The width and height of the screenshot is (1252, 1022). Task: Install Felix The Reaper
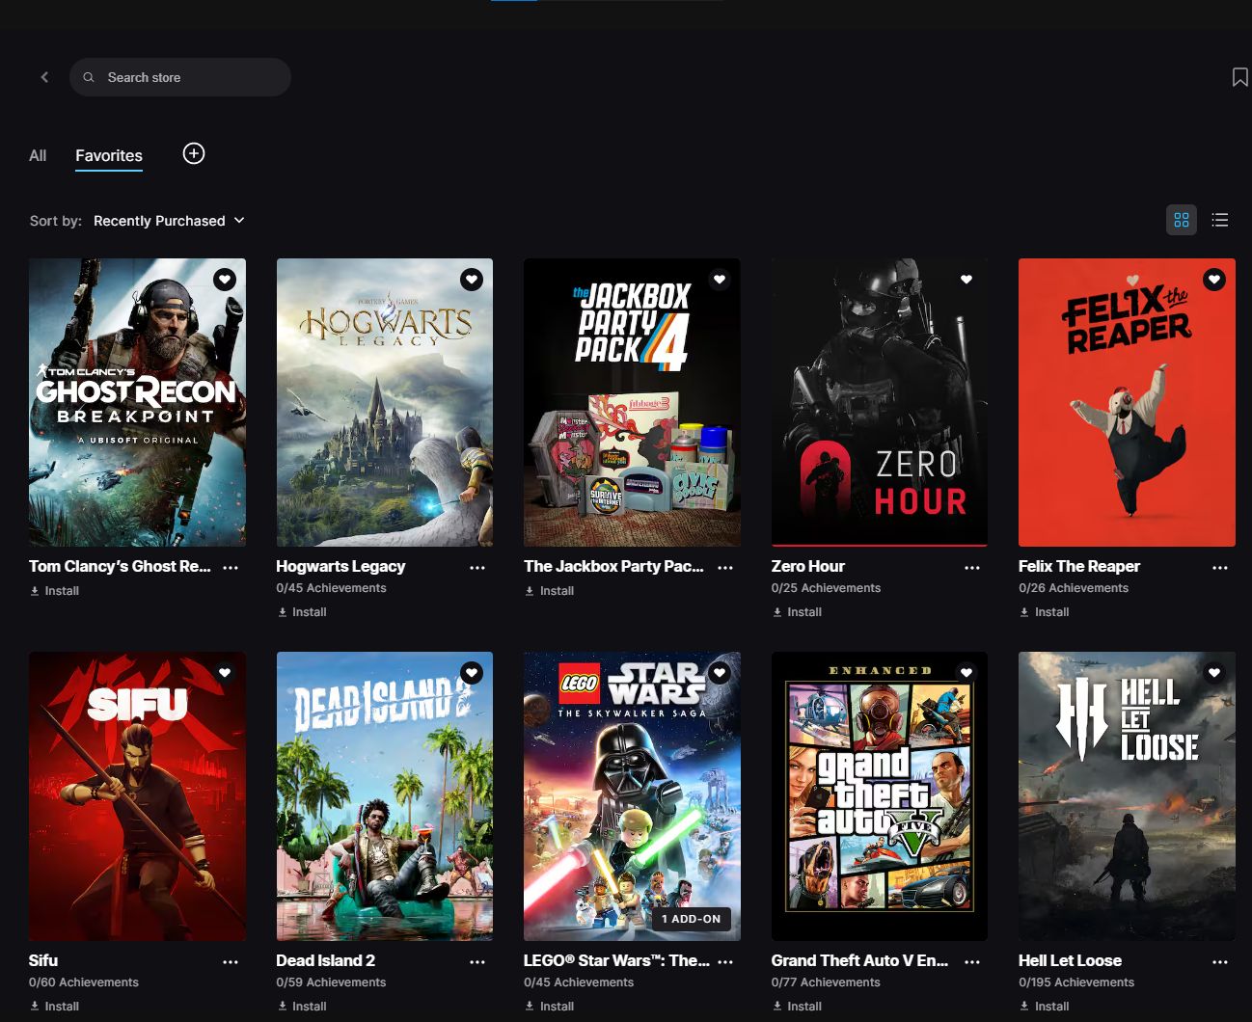[x=1045, y=612]
